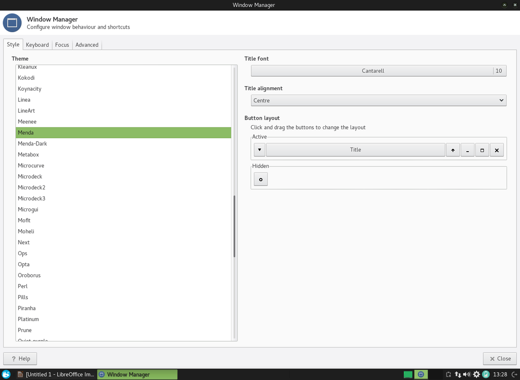Switch to the Keyboard tab

pos(37,45)
